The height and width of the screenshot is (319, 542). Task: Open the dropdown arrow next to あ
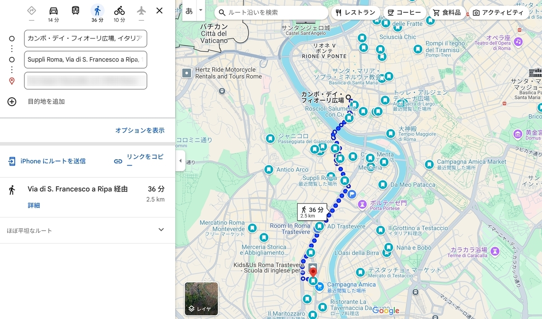coord(201,9)
